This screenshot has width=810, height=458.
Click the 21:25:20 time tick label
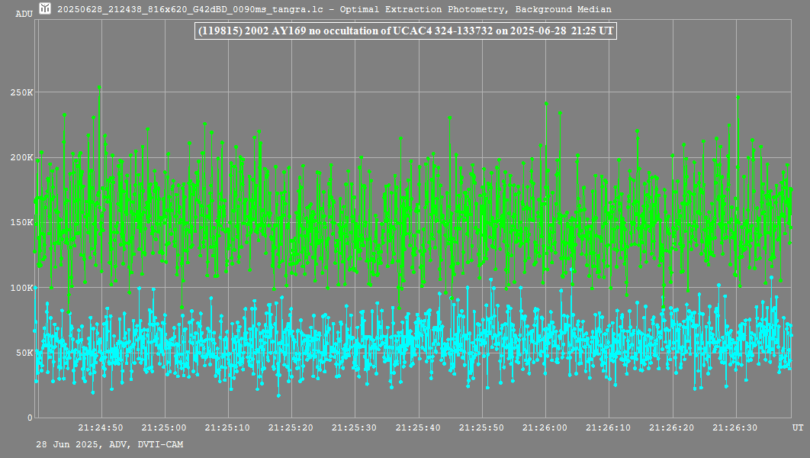tap(291, 427)
